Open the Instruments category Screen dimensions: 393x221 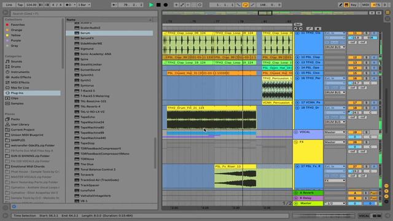pos(20,72)
